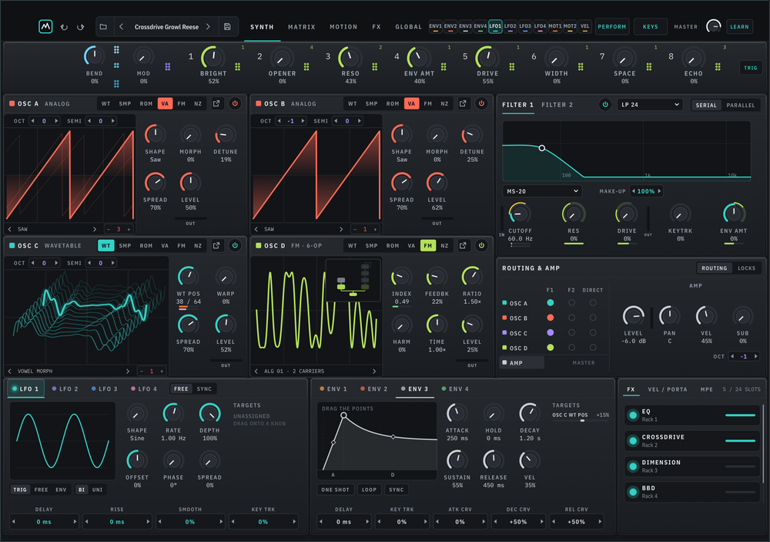Screen dimensions: 770x542
Task: Disable the CROSSDRIVE effect
Action: click(x=633, y=441)
